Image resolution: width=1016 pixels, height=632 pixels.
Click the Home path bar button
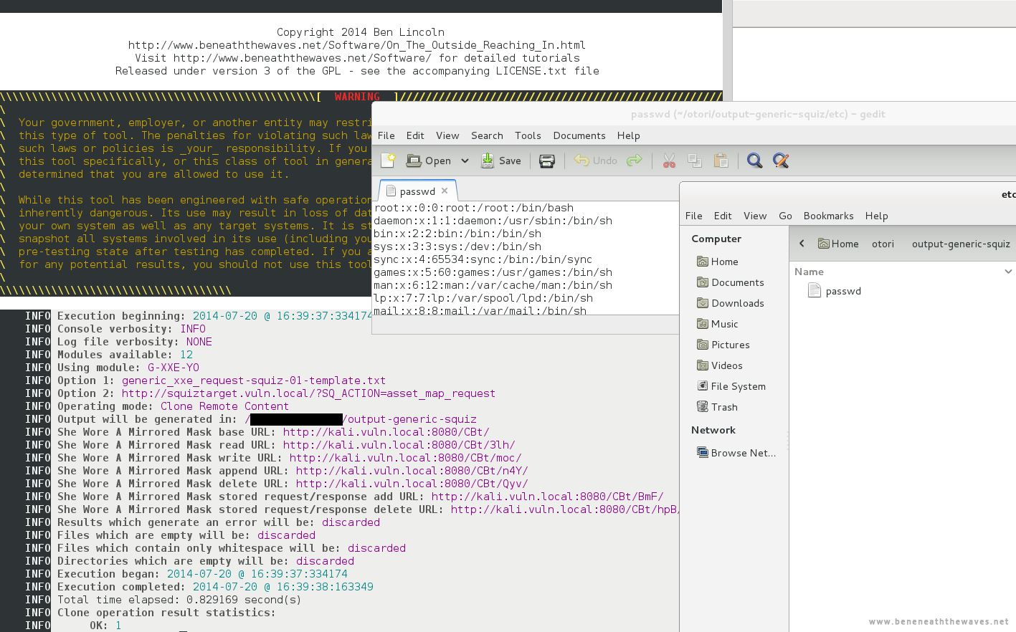pos(838,244)
